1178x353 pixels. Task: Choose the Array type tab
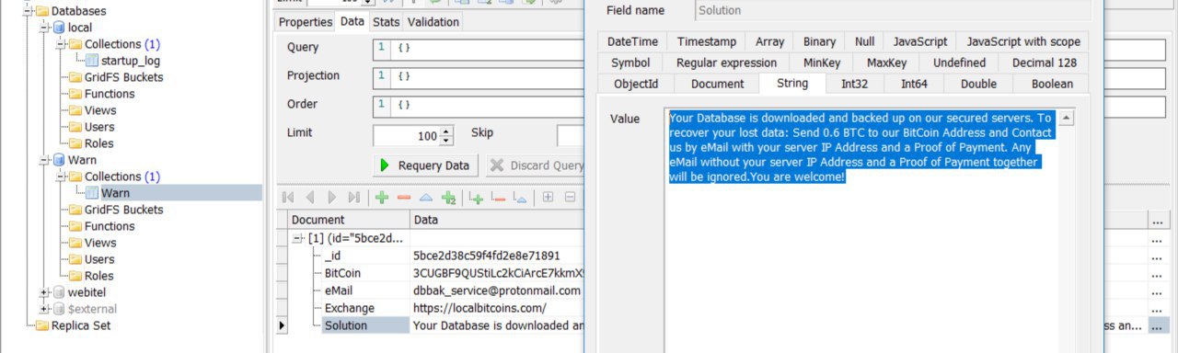pos(769,41)
